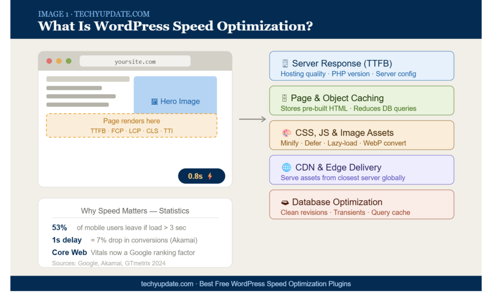499x298 pixels.
Task: Click the 0.8s load time badge
Action: (x=201, y=176)
